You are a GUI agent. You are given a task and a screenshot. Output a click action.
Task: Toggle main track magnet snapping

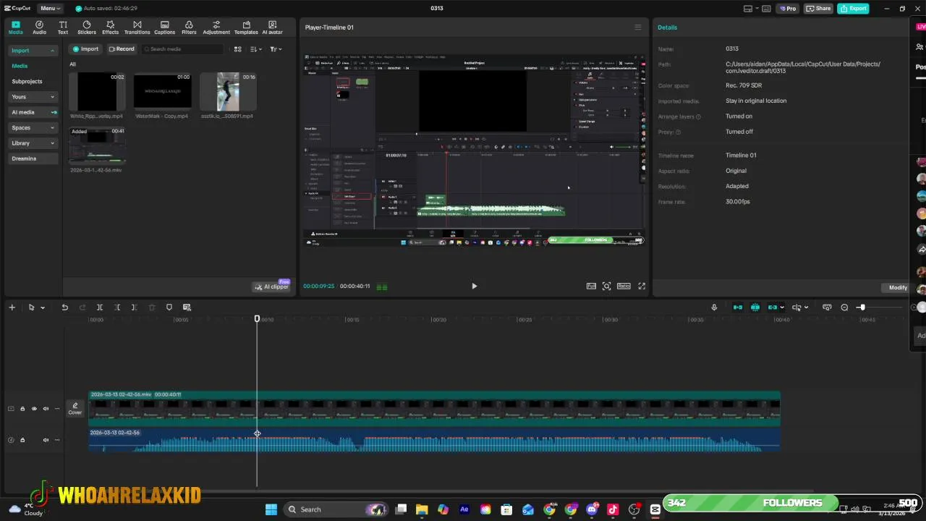click(738, 308)
